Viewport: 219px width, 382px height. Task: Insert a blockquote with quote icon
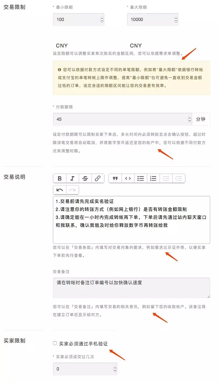(x=115, y=178)
